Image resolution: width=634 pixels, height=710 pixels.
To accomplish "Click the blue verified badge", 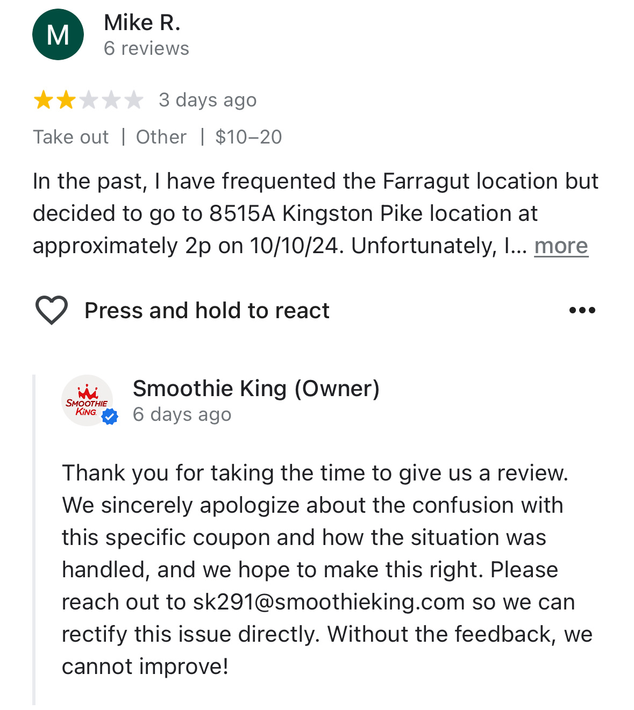I will click(110, 417).
